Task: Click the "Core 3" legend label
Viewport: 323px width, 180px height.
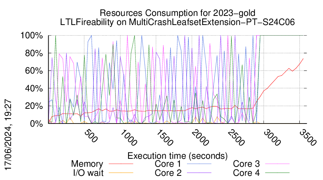Action: point(246,164)
